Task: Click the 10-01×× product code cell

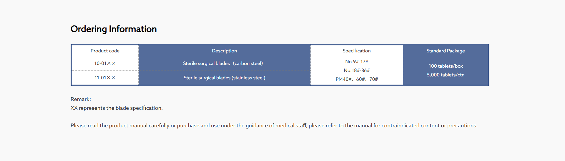Action: pos(105,63)
